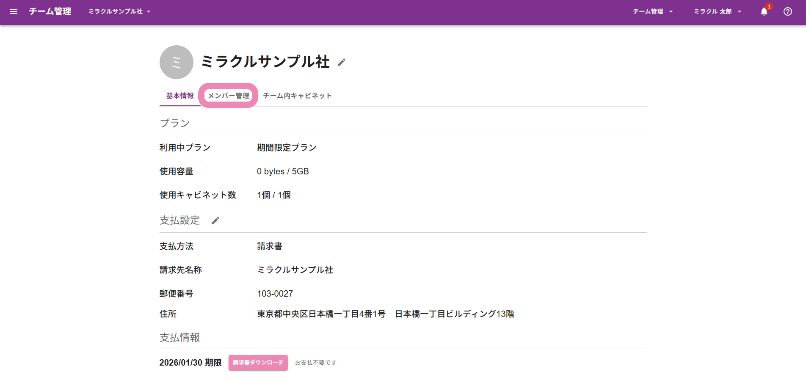Open the hamburger navigation menu
This screenshot has width=806, height=380.
click(14, 11)
